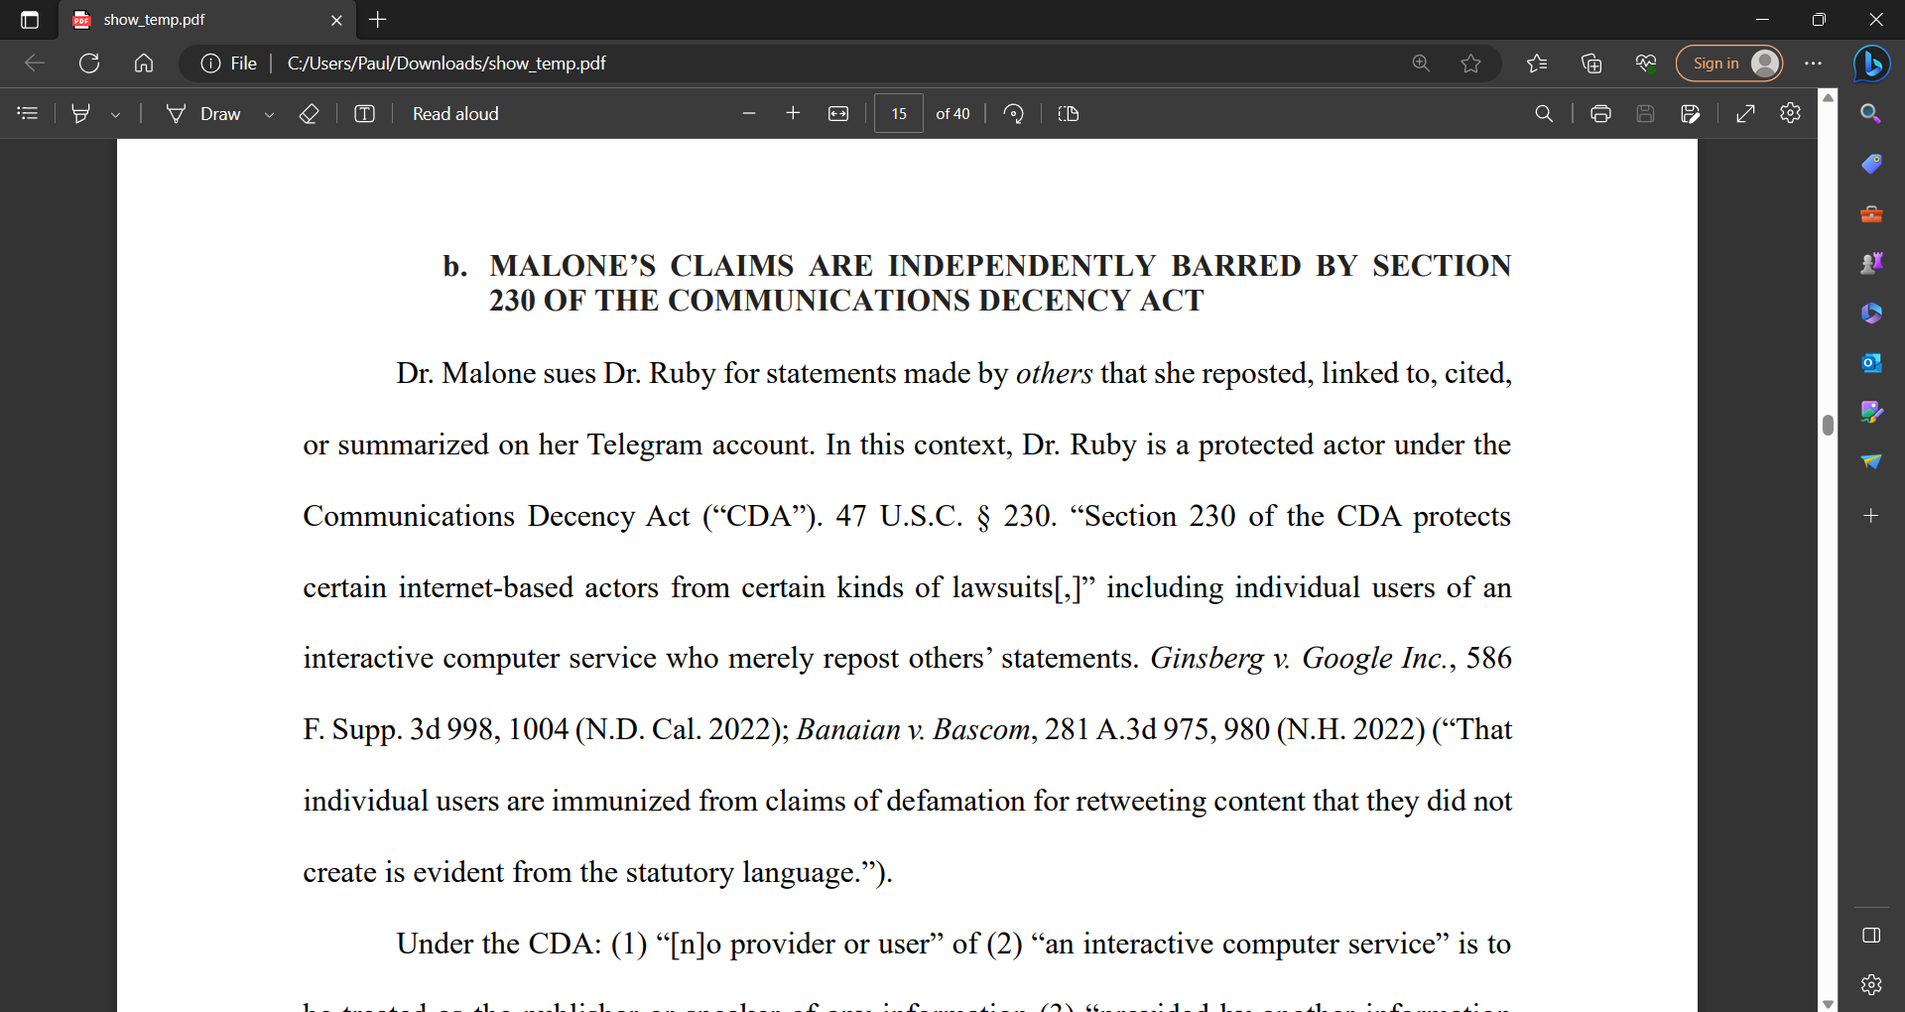Open the Favorites list

point(1537,63)
